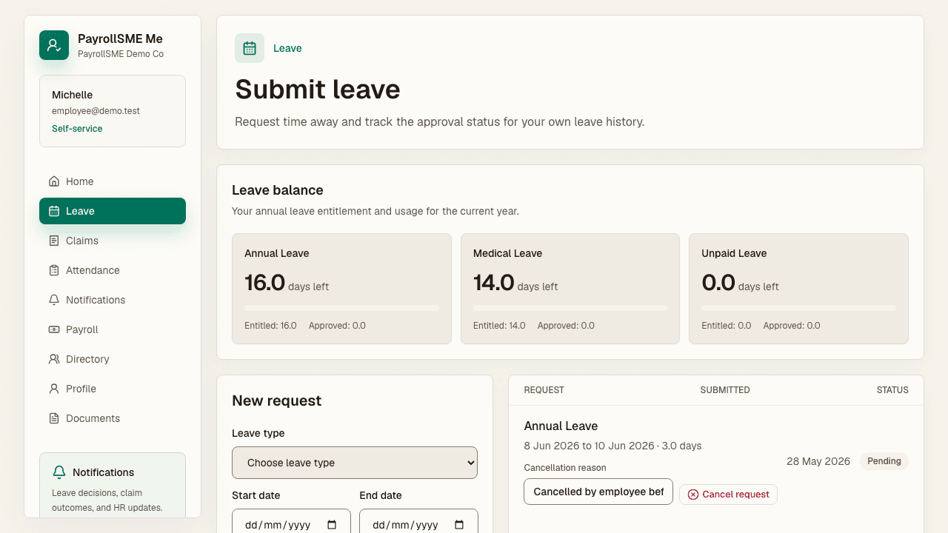Click the 16.0 days left value
This screenshot has height=533, width=948.
pyautogui.click(x=287, y=283)
